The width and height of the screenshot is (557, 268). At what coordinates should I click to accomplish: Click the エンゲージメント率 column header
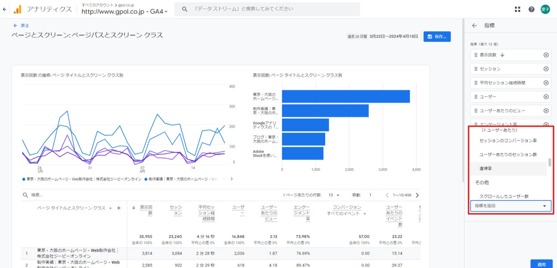302,213
